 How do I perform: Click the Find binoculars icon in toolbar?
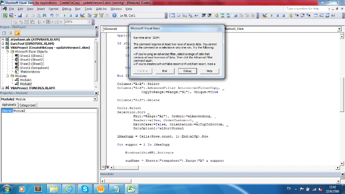(44, 16)
